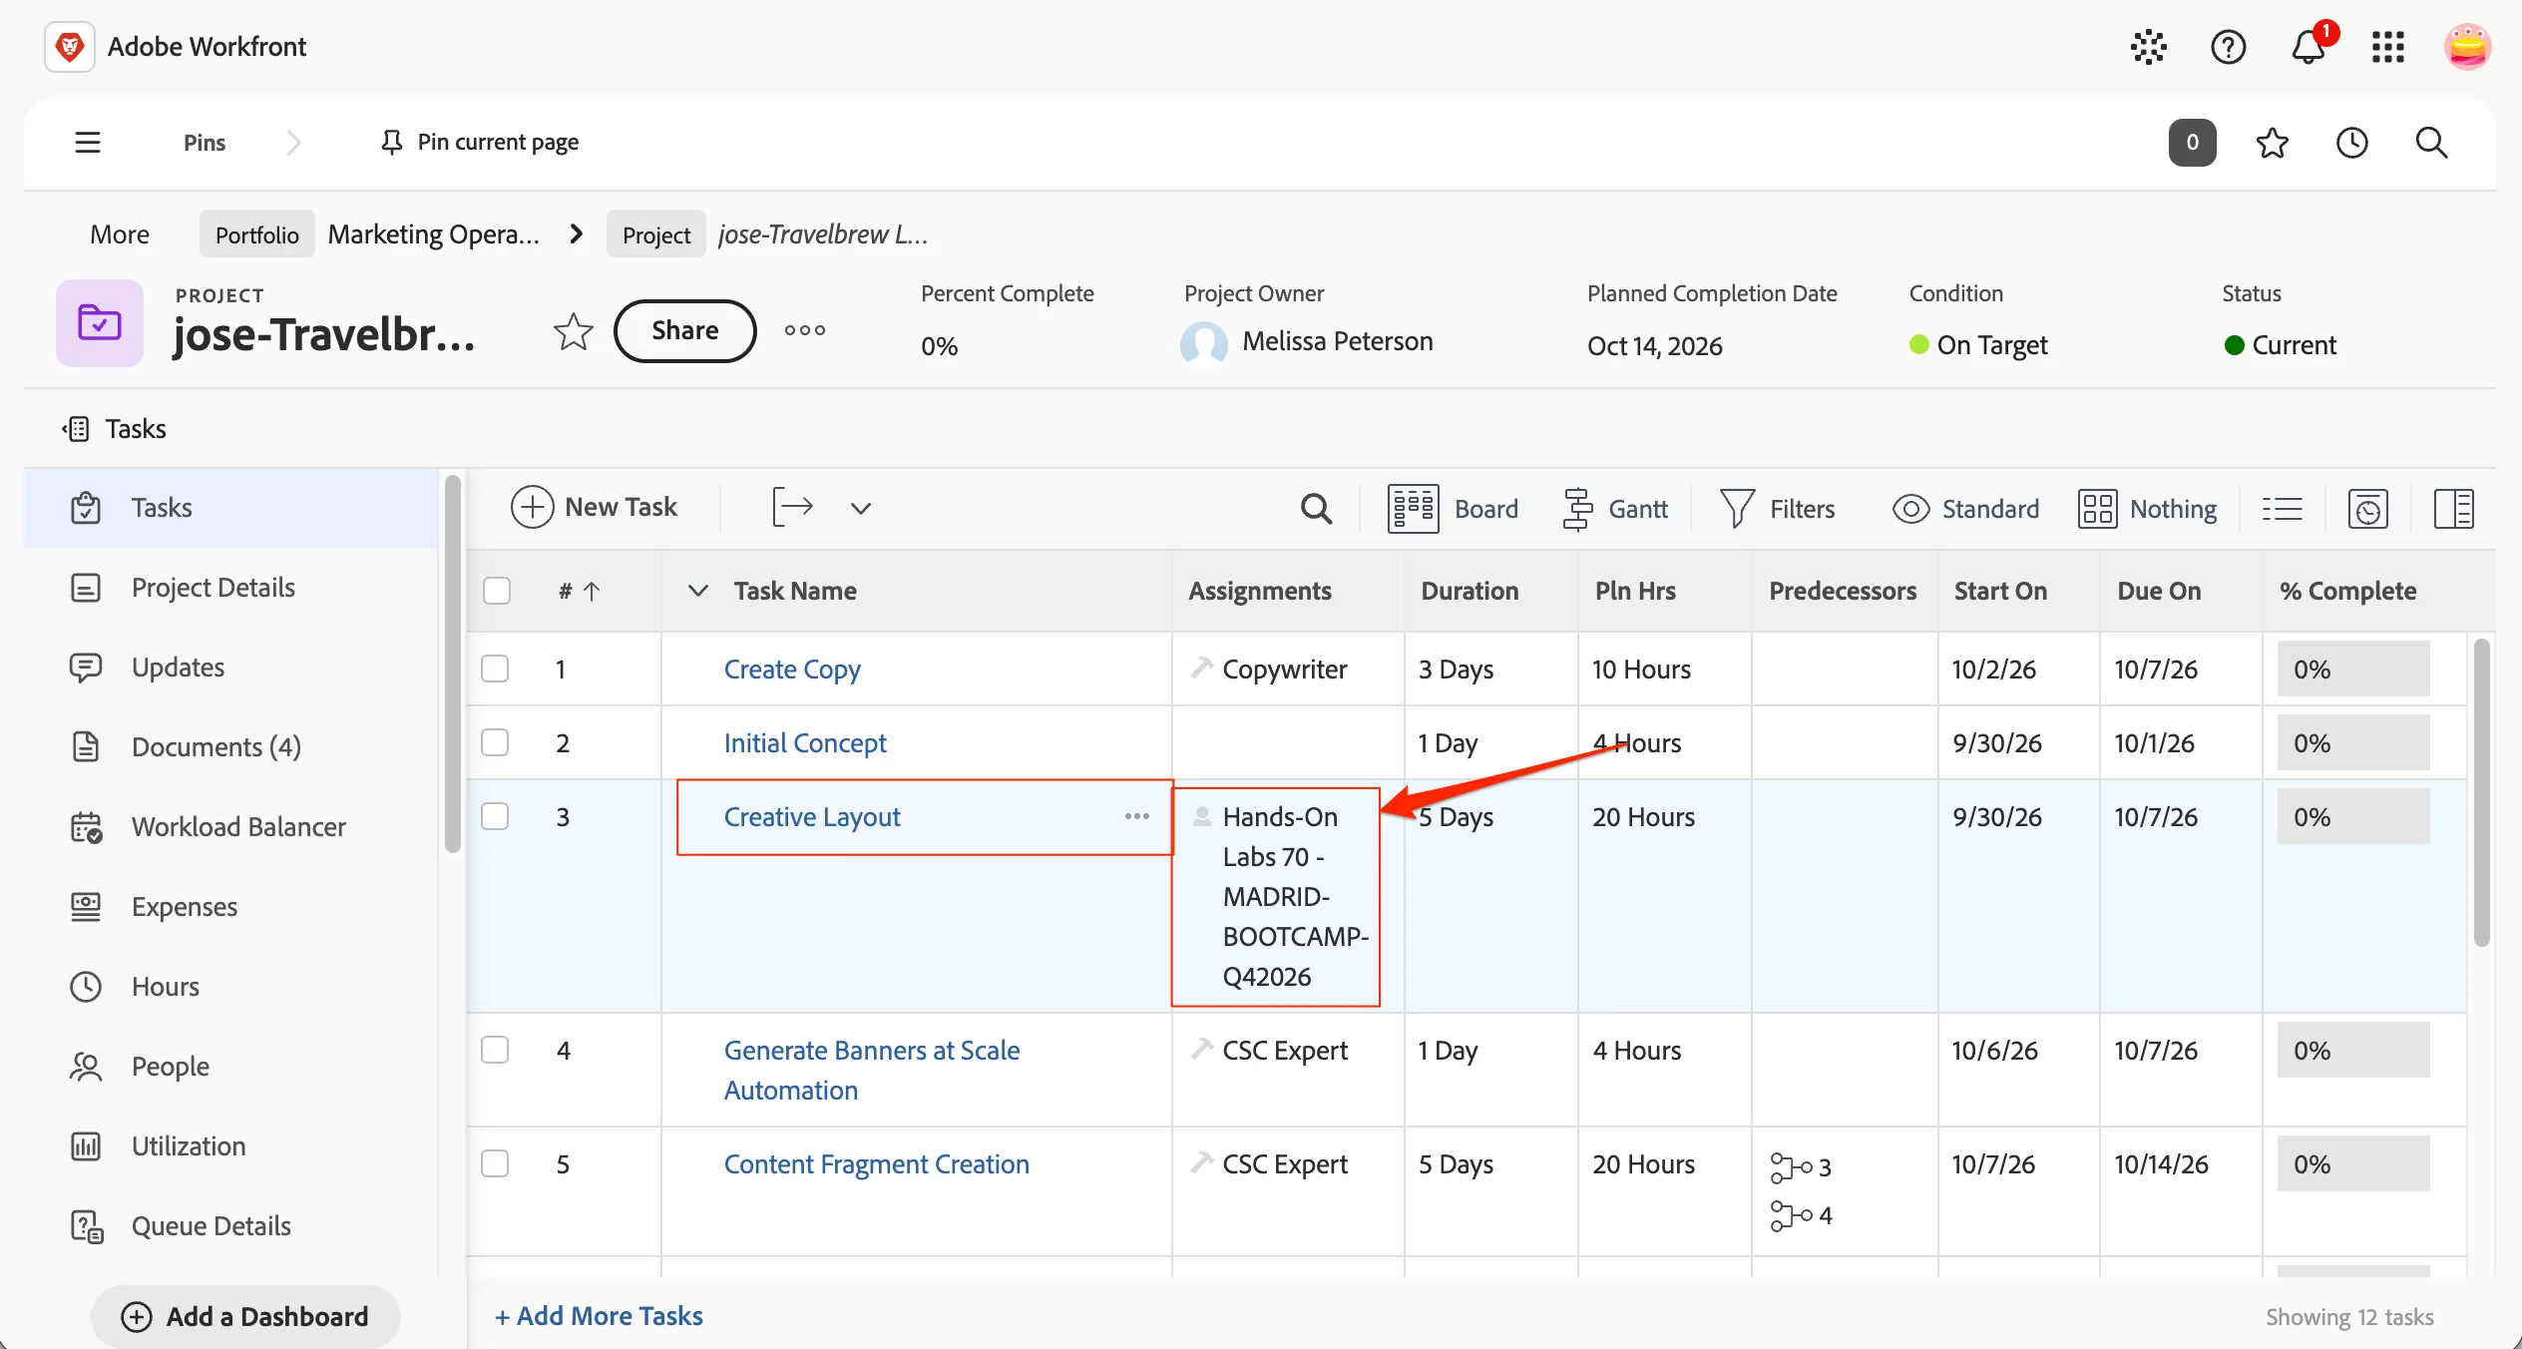Open Creative Layout row ellipsis menu

[x=1137, y=816]
